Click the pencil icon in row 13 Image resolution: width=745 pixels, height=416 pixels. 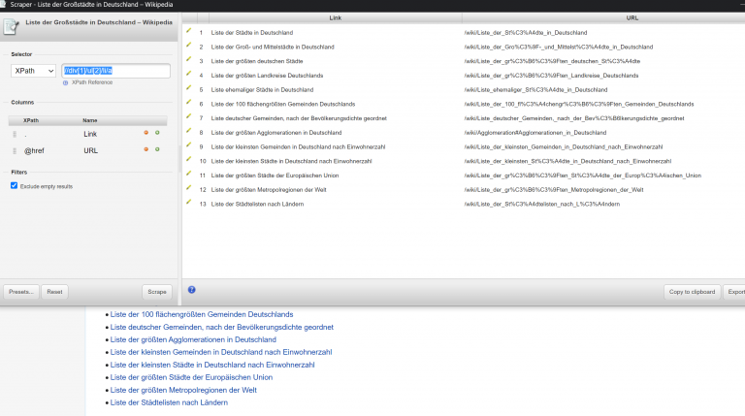click(x=188, y=203)
